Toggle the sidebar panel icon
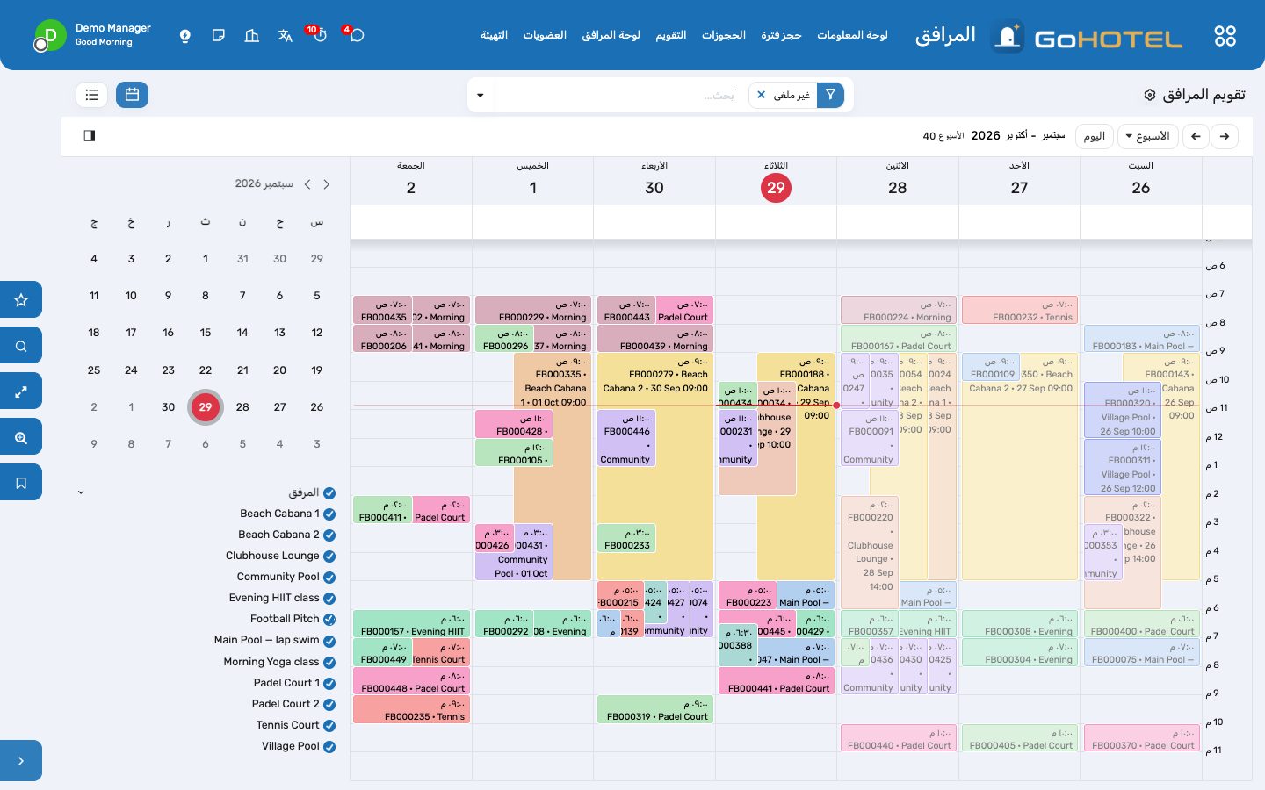Image resolution: width=1265 pixels, height=790 pixels. (x=89, y=136)
